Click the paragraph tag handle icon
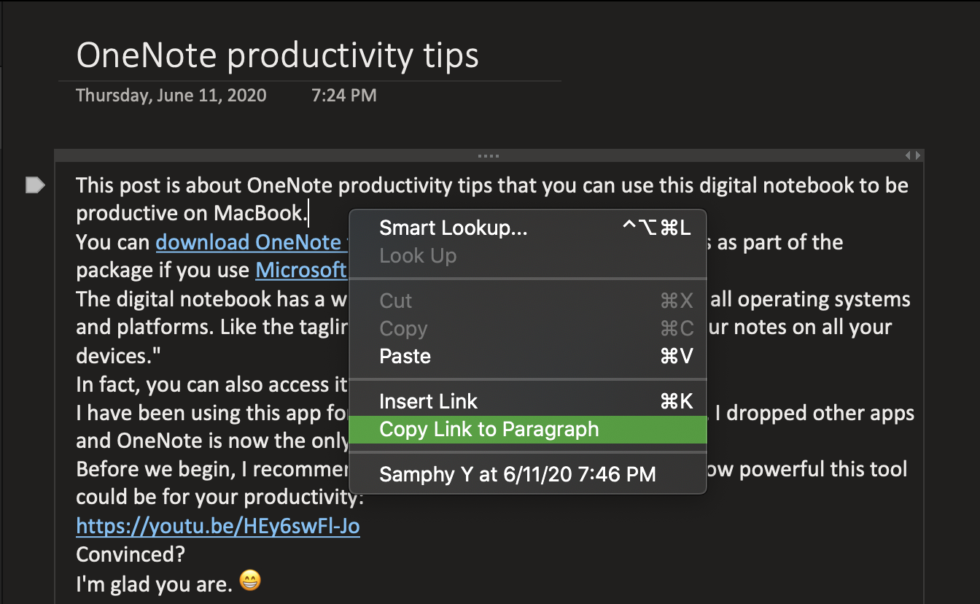The height and width of the screenshot is (604, 980). (35, 185)
